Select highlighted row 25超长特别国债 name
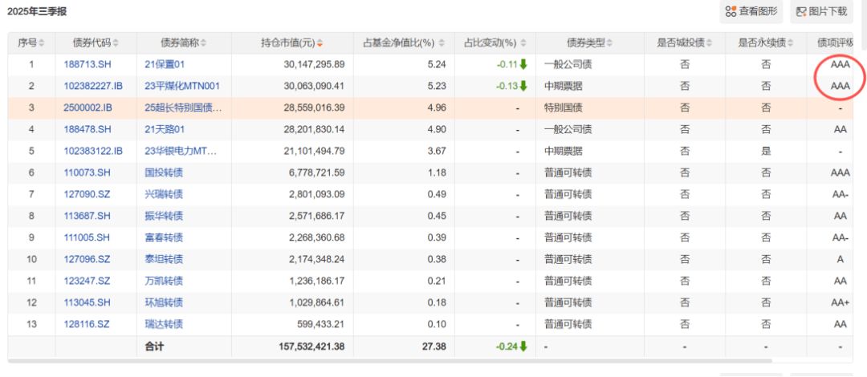 click(182, 107)
